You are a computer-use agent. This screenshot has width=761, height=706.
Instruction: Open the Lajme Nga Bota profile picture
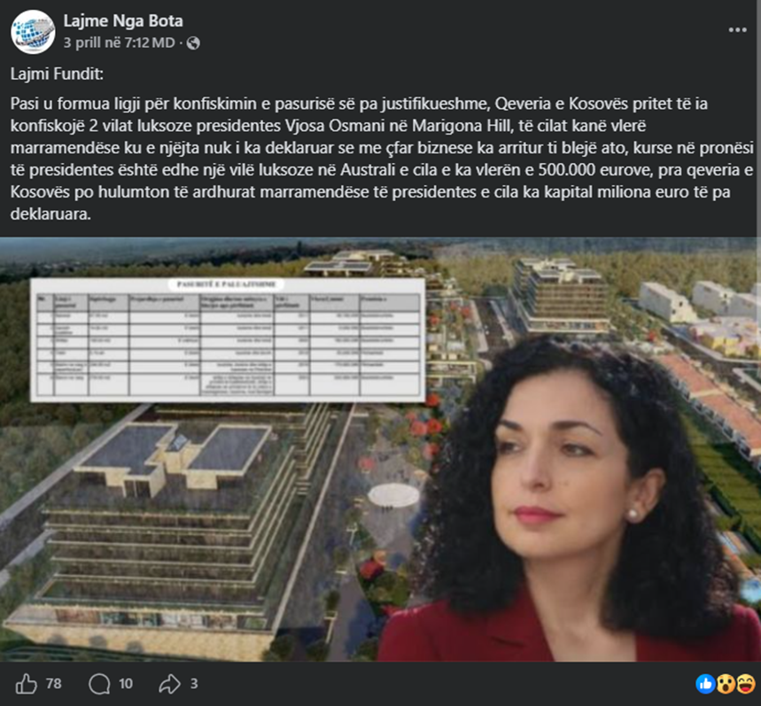point(33,32)
